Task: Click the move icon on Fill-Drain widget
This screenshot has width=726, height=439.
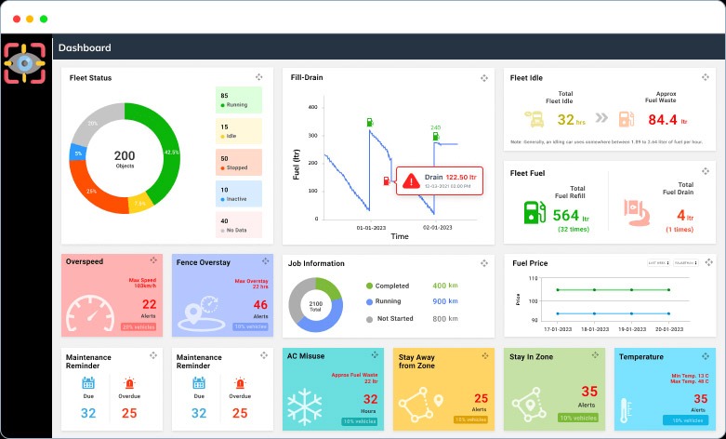Action: click(483, 78)
